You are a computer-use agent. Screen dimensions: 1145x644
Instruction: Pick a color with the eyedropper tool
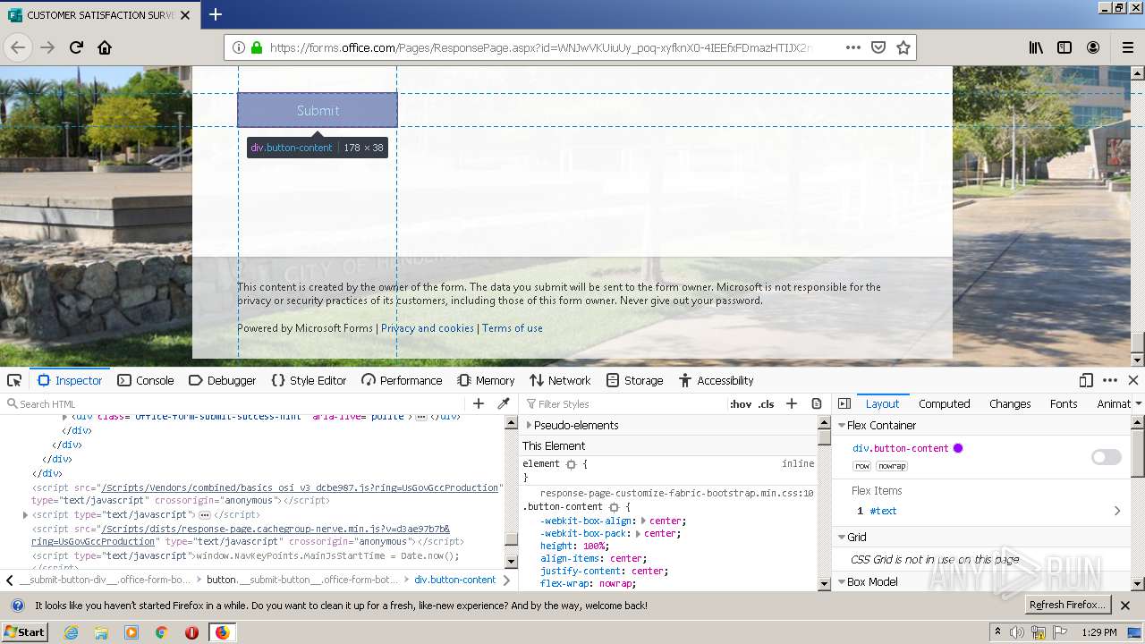click(x=504, y=403)
